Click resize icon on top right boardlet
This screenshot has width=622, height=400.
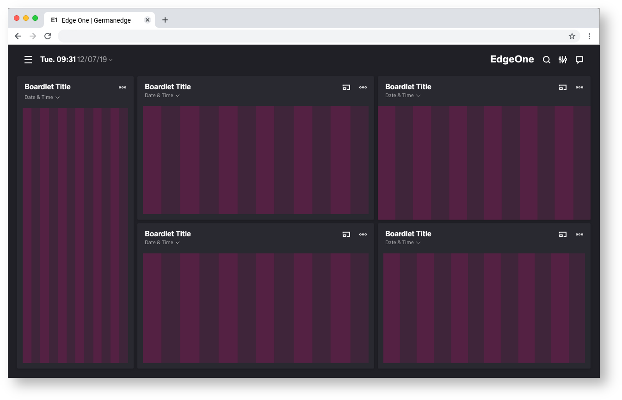click(x=562, y=87)
